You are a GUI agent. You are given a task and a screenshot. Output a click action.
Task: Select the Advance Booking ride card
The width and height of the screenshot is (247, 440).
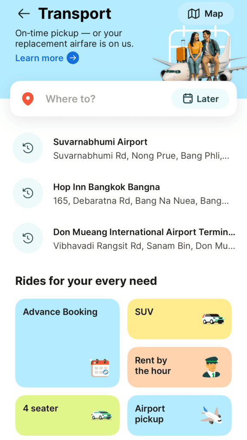point(67,342)
